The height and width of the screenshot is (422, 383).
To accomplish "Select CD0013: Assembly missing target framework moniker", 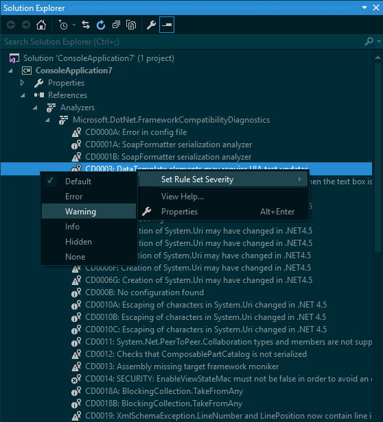I will 182,367.
